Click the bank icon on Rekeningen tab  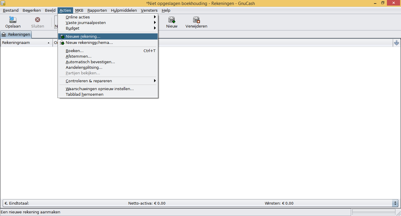pos(4,35)
